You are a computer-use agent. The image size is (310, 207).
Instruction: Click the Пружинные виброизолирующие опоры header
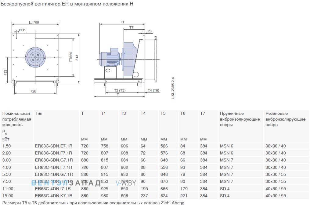point(240,119)
